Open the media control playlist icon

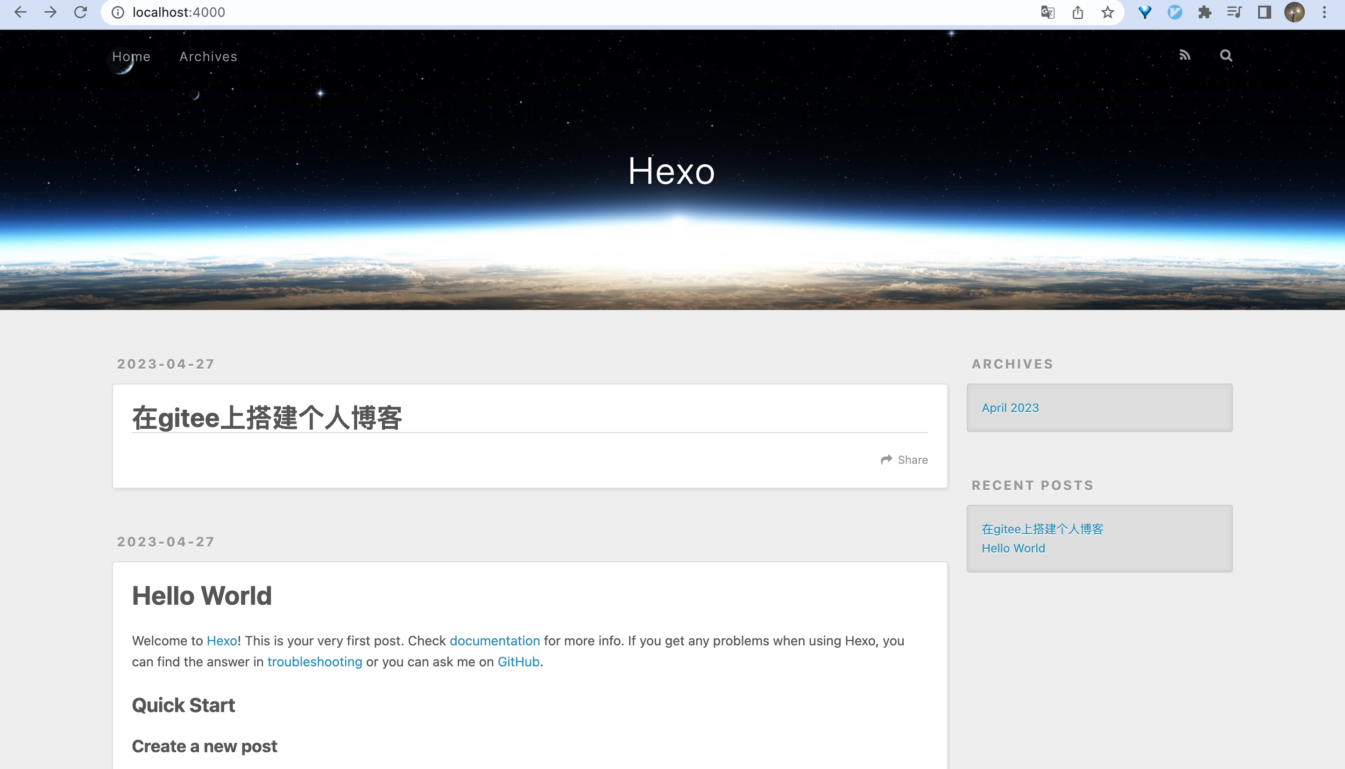(x=1234, y=12)
